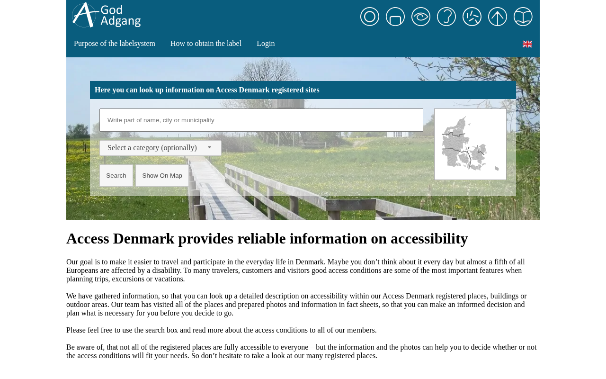Switch language with the UK flag
Image resolution: width=606 pixels, height=379 pixels.
(527, 44)
